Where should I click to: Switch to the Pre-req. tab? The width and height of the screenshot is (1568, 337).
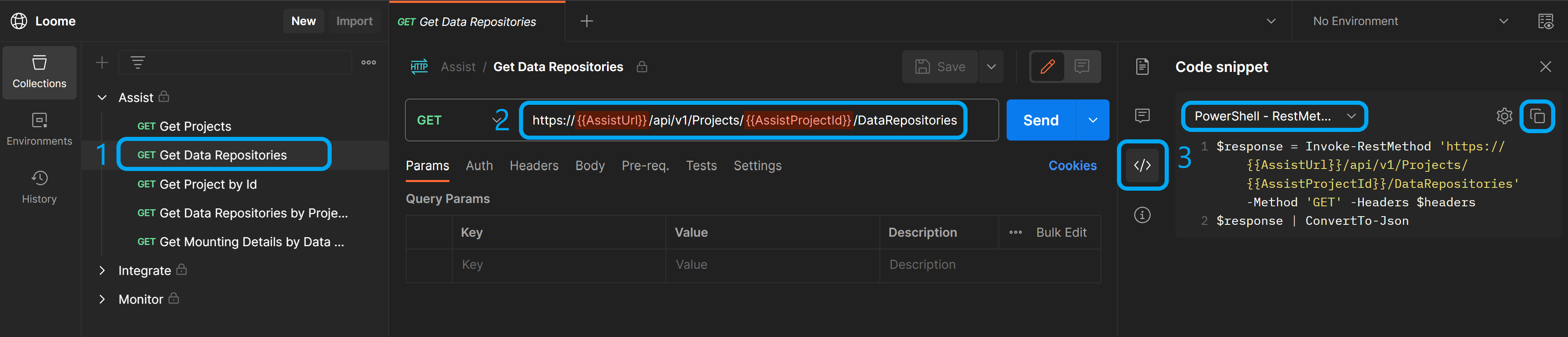pos(645,166)
